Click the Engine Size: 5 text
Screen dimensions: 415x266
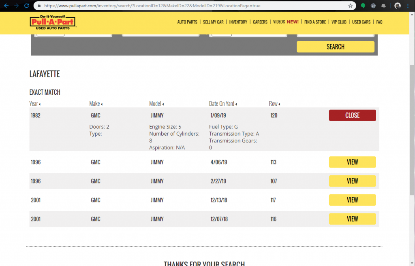165,127
